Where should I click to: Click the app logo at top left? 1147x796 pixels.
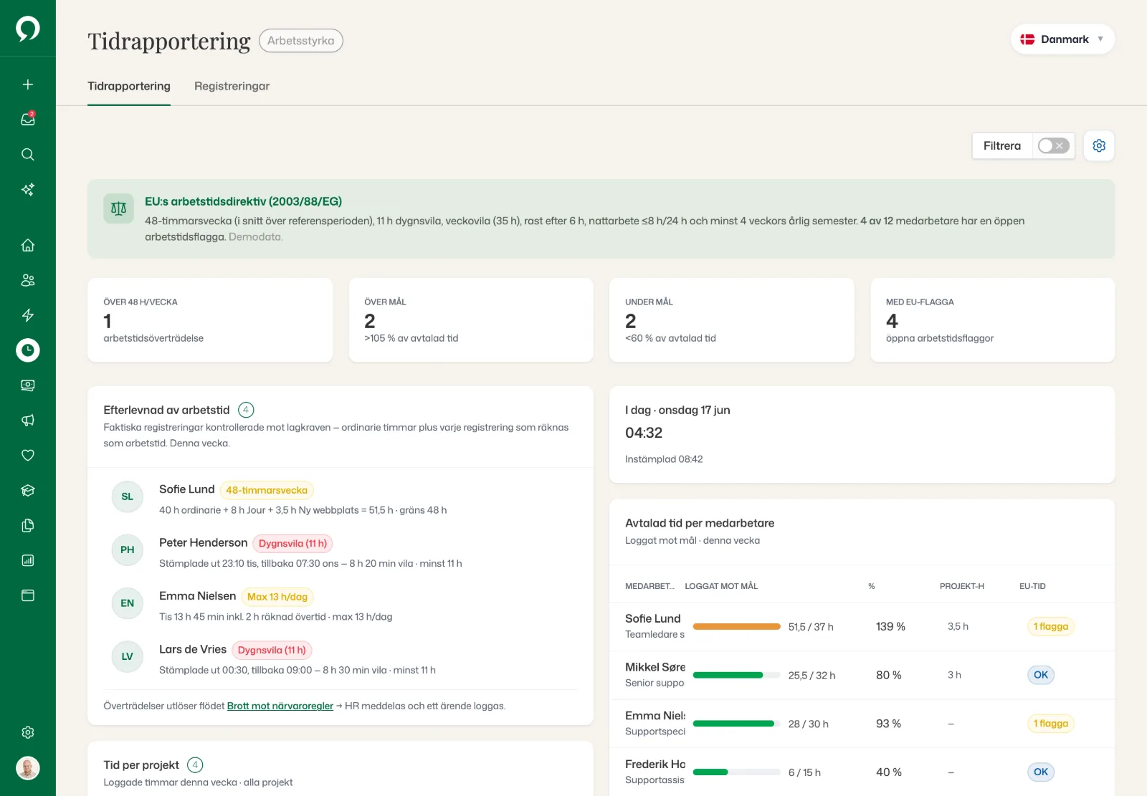click(28, 29)
